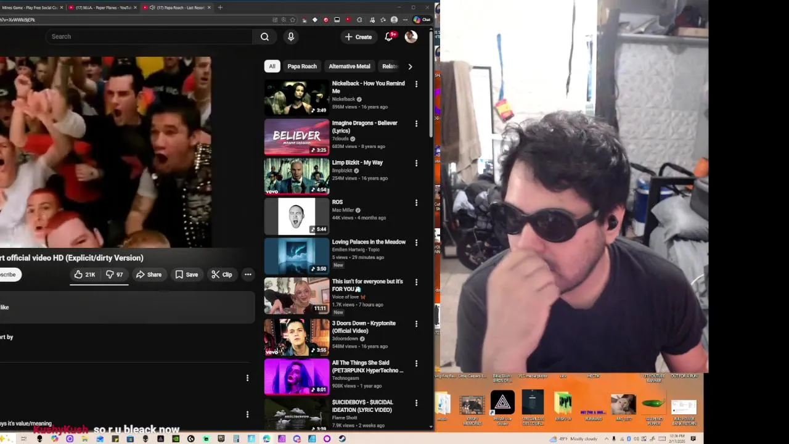Open ROS by Mac Miller thumbnail

pyautogui.click(x=296, y=216)
